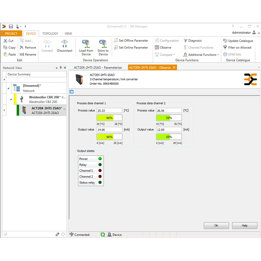Click the Filter on Allowed funnel icon
The width and height of the screenshot is (261, 261).
(x=225, y=47)
